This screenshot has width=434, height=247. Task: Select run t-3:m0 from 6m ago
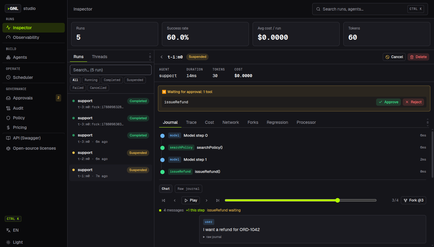tap(111, 139)
